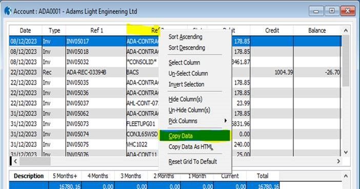Click Un-Select Column menu entry
The height and width of the screenshot is (189, 360).
tap(188, 73)
